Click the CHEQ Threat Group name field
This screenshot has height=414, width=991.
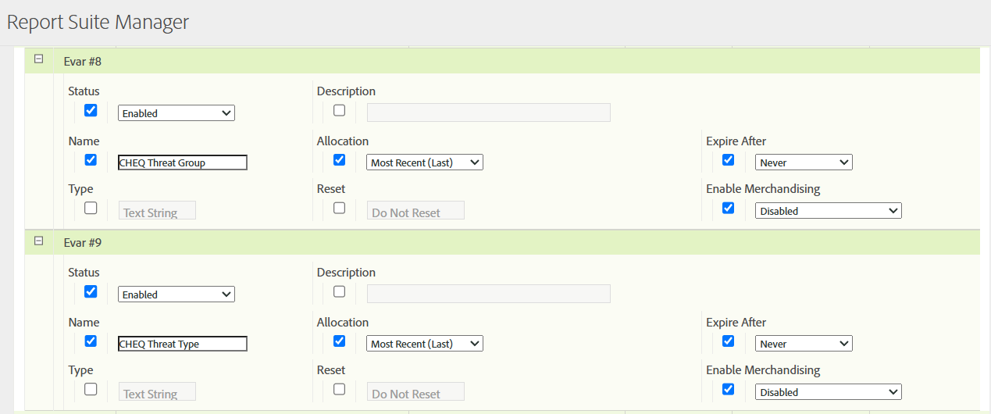click(x=183, y=162)
